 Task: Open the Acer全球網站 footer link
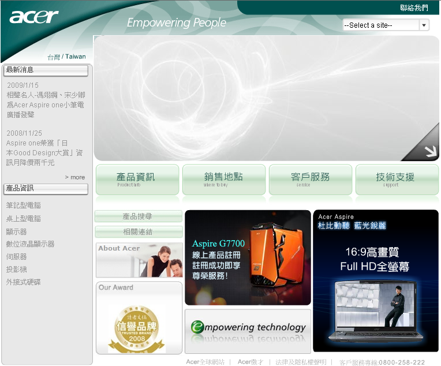coord(205,362)
